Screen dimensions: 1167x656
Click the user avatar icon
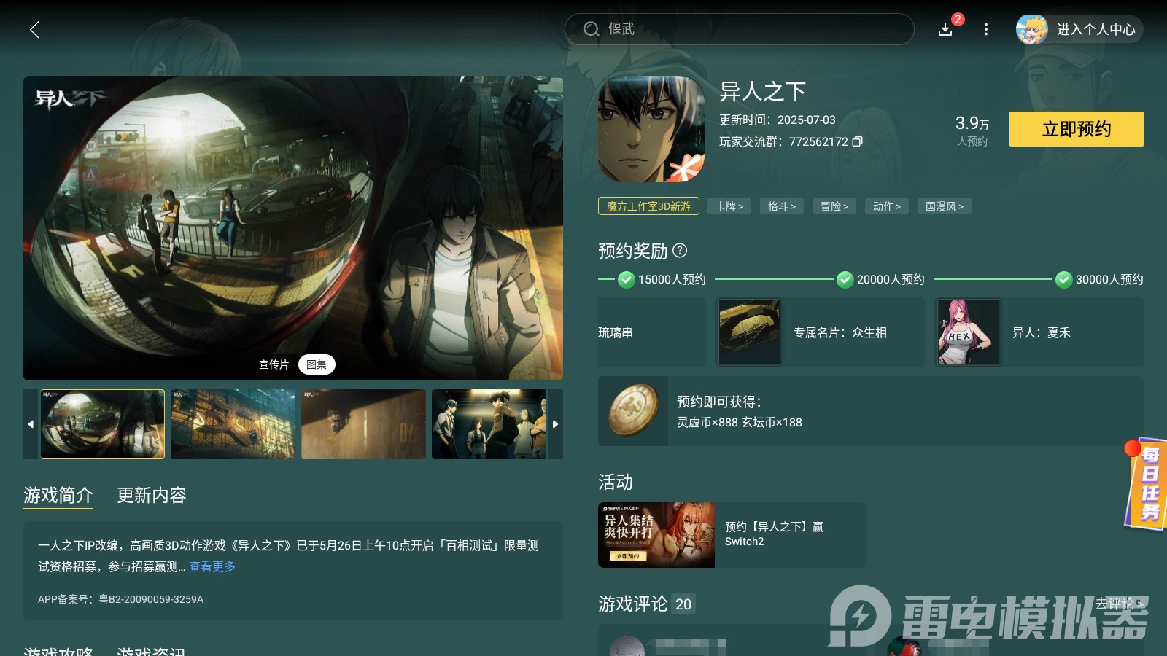tap(1032, 29)
